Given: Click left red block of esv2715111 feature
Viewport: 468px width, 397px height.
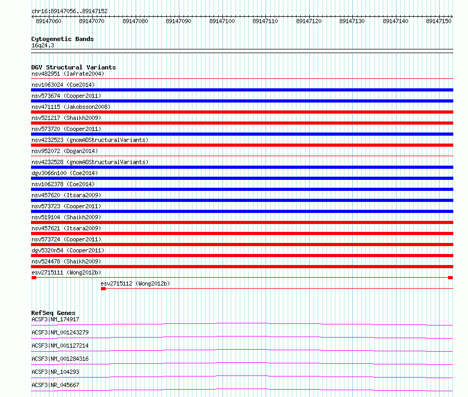Looking at the screenshot, I should (34, 278).
